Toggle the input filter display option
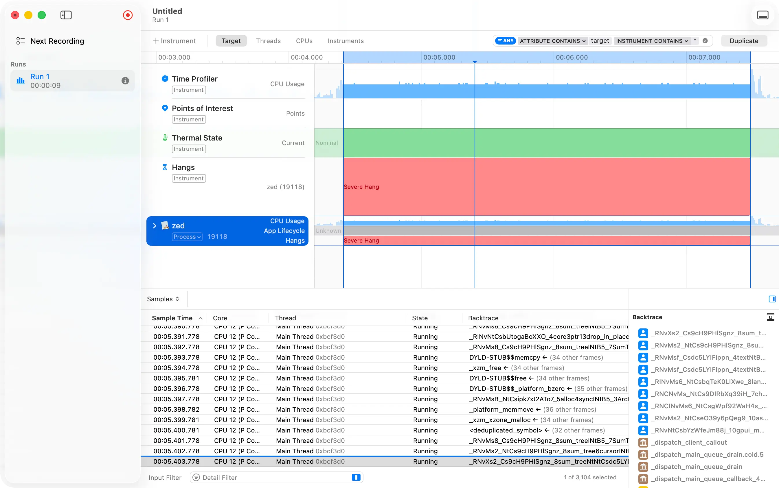Image resolution: width=779 pixels, height=488 pixels. point(356,477)
